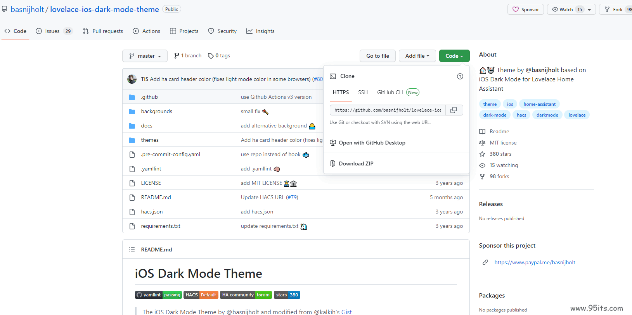View the 0 tags link
The height and width of the screenshot is (315, 632).
[219, 56]
